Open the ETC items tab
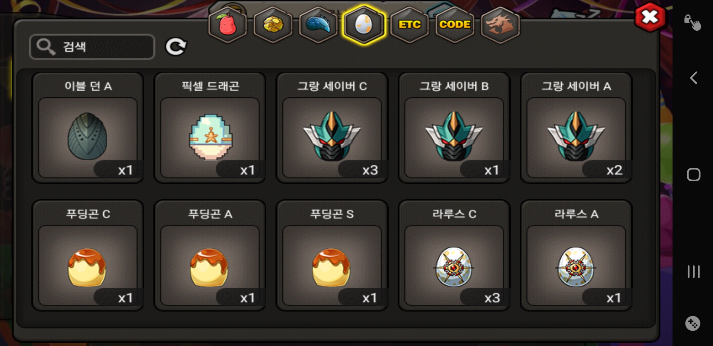713x346 pixels. [x=409, y=24]
